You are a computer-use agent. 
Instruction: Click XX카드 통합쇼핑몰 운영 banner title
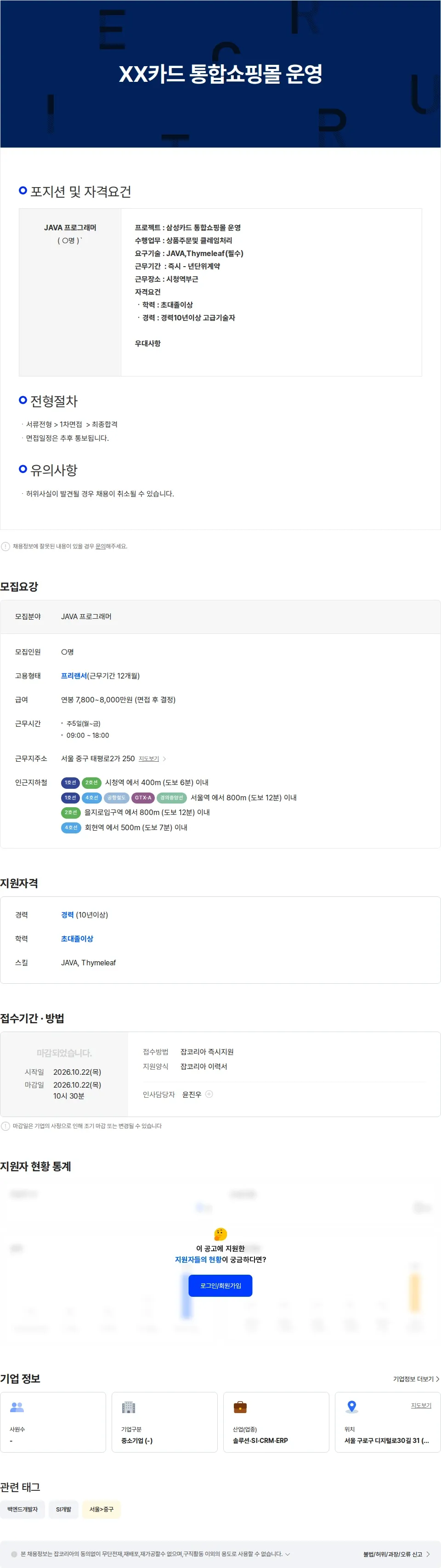coord(220,74)
